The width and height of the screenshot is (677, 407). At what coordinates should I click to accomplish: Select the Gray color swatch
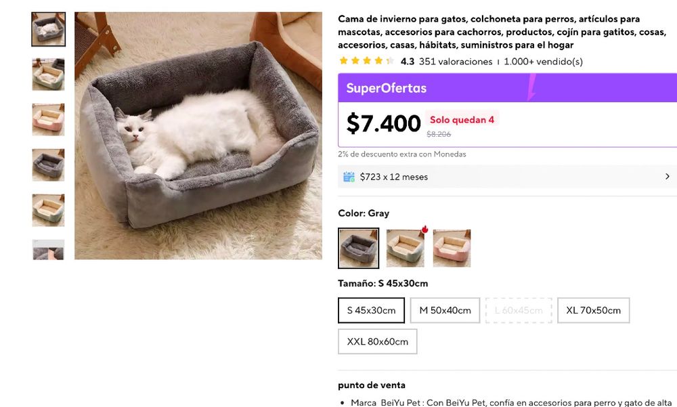[358, 248]
